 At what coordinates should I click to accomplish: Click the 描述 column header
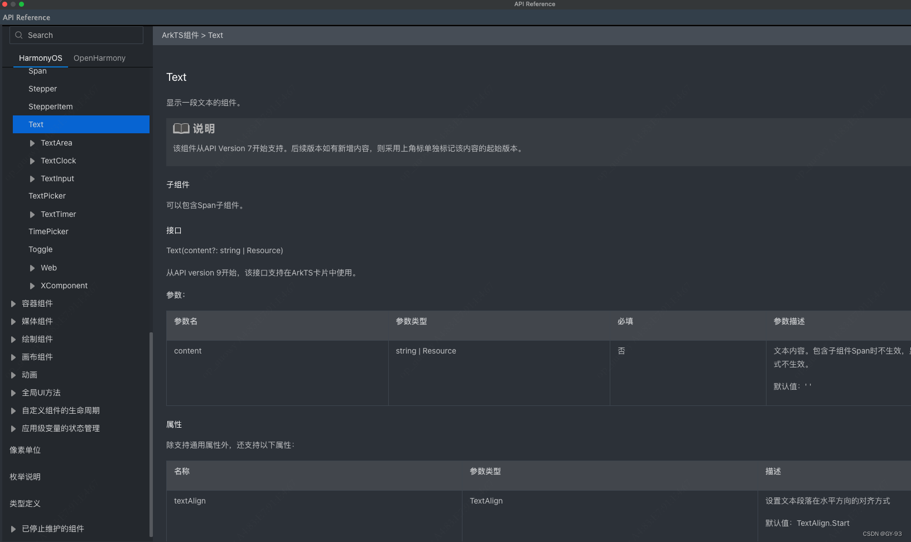[x=773, y=471]
